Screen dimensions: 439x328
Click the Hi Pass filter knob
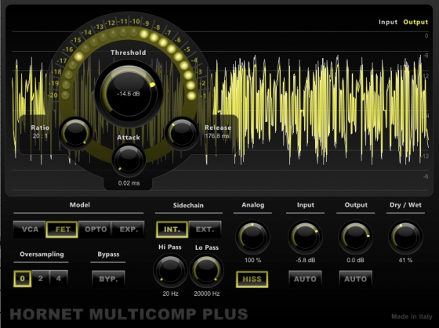click(170, 270)
